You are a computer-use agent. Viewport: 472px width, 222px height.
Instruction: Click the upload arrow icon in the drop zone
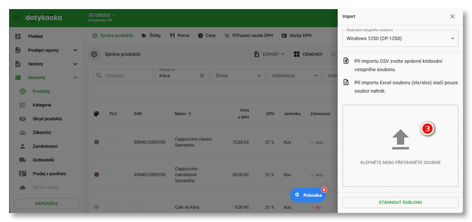(x=401, y=140)
